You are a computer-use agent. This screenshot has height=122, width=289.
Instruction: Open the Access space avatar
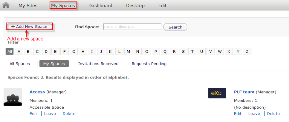(x=13, y=97)
